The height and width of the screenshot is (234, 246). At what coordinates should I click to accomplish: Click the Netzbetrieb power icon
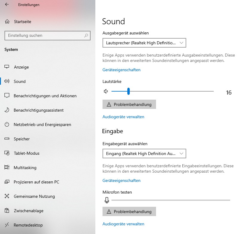pos(7,124)
